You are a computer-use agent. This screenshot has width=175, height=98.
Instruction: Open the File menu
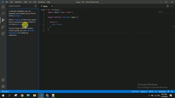coord(7,2)
